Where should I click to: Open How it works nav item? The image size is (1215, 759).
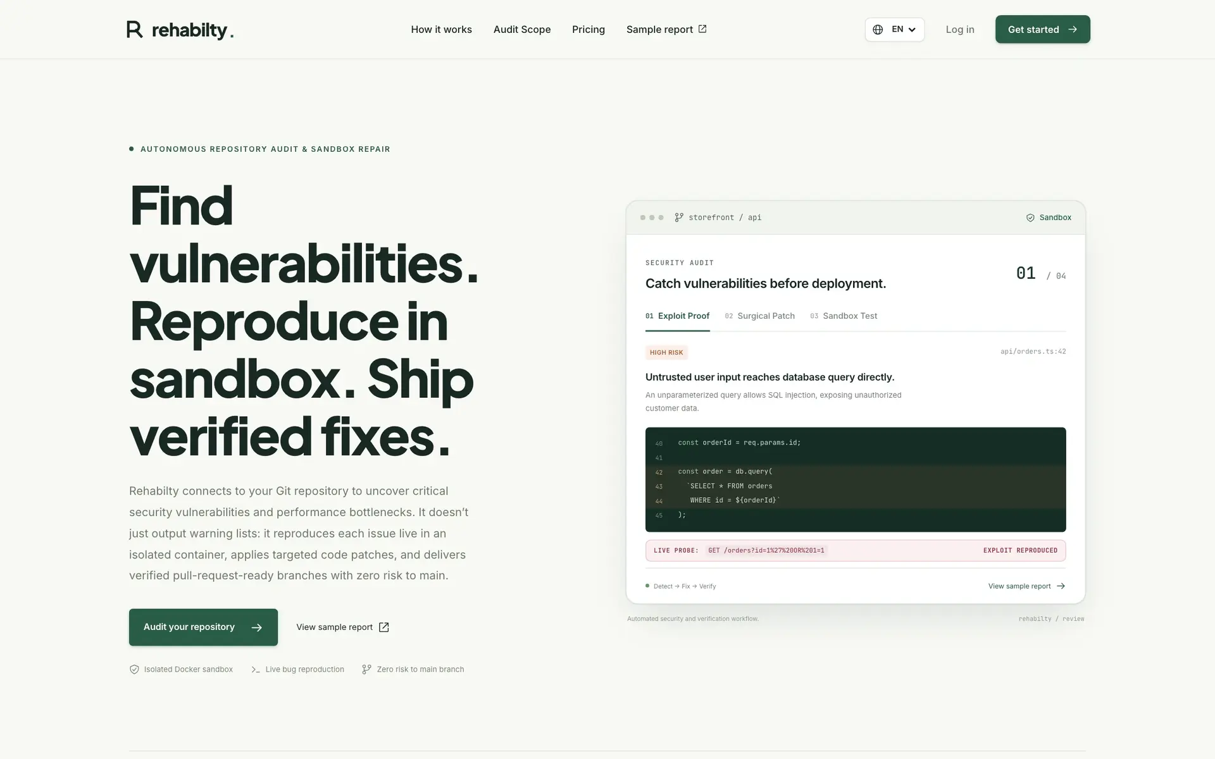(442, 30)
